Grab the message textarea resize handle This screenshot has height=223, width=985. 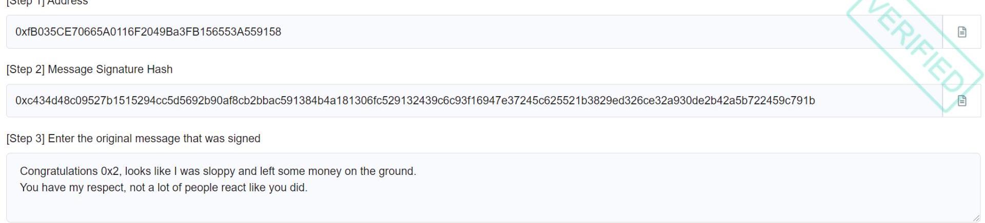coord(976,218)
